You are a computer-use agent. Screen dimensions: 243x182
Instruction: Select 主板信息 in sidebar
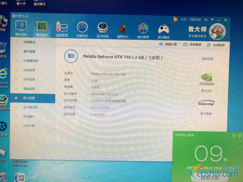29,70
